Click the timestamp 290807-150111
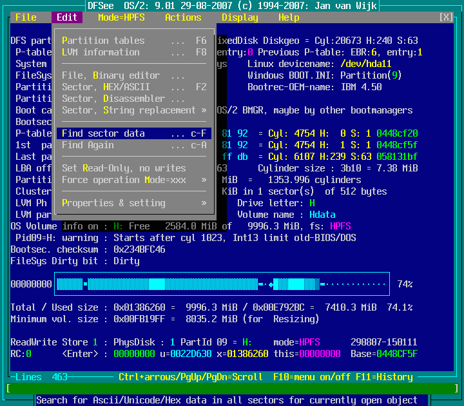Viewport: 464px width, 406px height. (384, 342)
